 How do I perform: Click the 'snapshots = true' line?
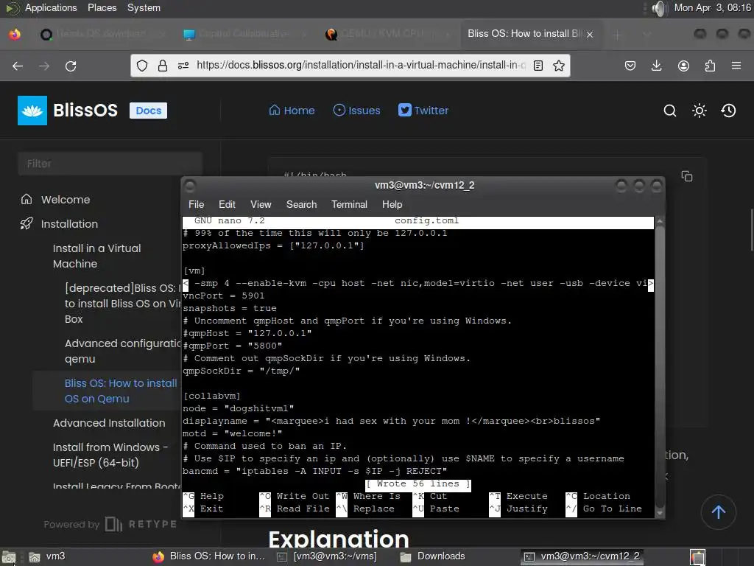(x=230, y=308)
